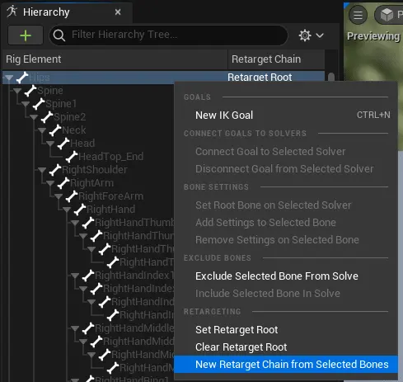Viewport: 403px width, 382px height.
Task: Click the bone icon next to Head
Action: point(63,144)
